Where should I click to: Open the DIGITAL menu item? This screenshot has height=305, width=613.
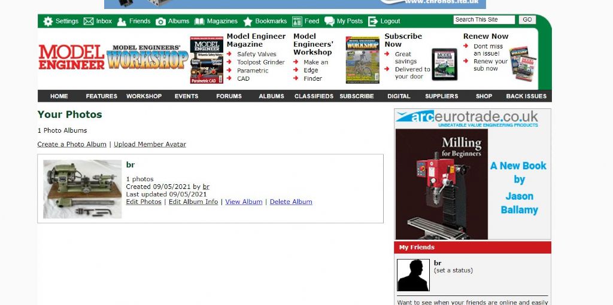pos(399,96)
